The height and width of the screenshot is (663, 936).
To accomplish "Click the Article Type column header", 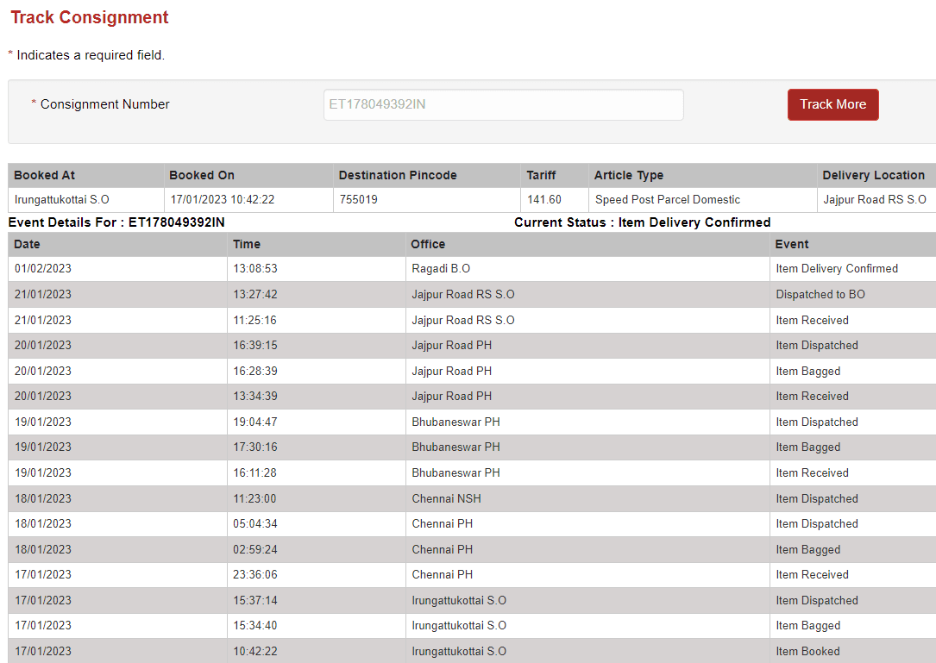I will tap(628, 175).
